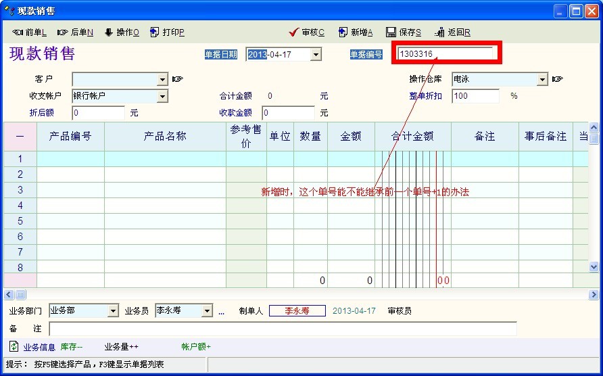This screenshot has width=603, height=376.
Task: Create a new order with 新增
Action: [x=356, y=32]
